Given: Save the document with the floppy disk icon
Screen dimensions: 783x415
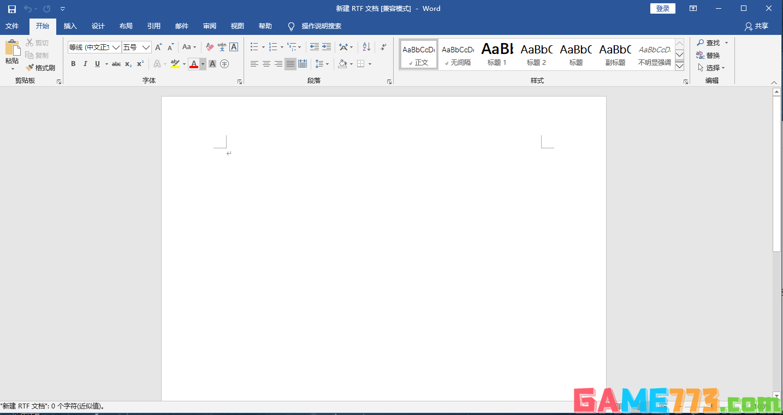Looking at the screenshot, I should [x=11, y=9].
